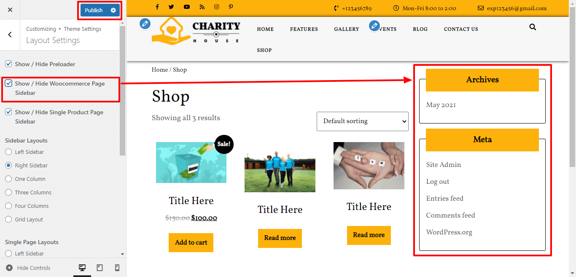Go back from Layout Settings panel
This screenshot has width=576, height=277.
point(10,35)
